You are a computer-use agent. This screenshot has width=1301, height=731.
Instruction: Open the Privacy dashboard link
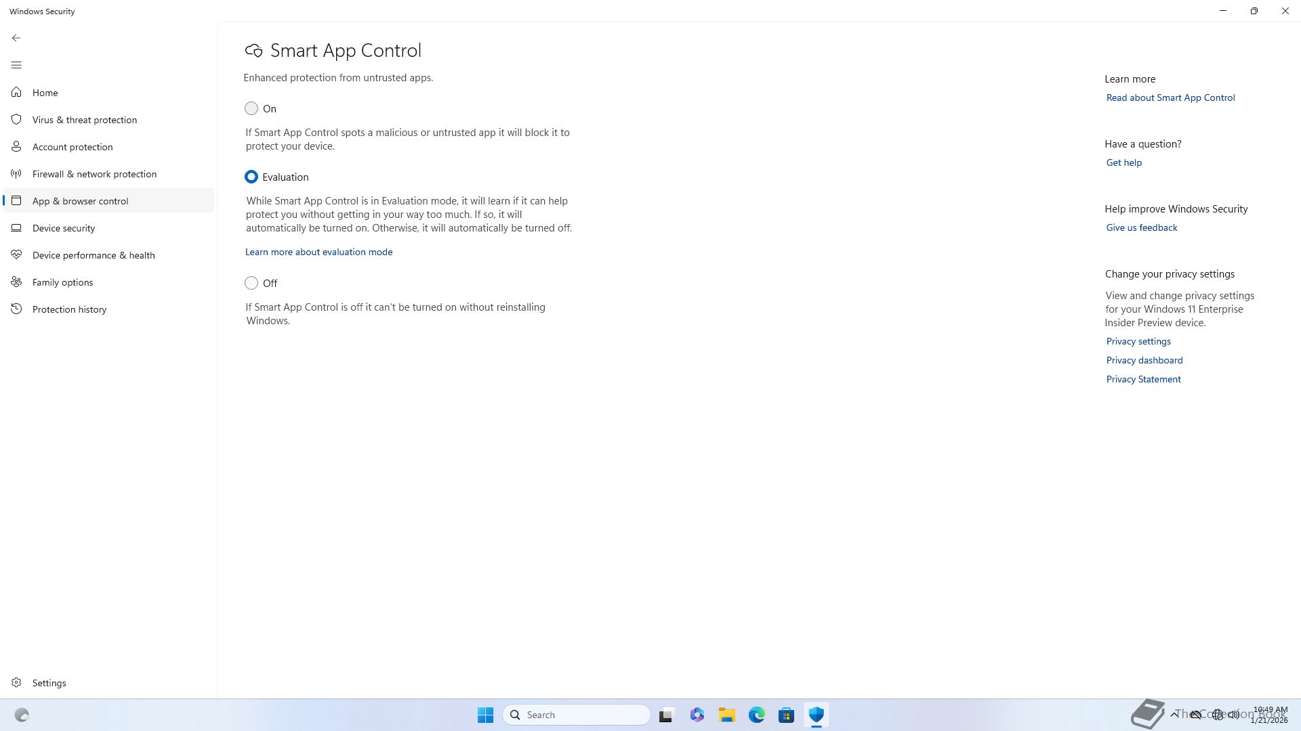1144,360
